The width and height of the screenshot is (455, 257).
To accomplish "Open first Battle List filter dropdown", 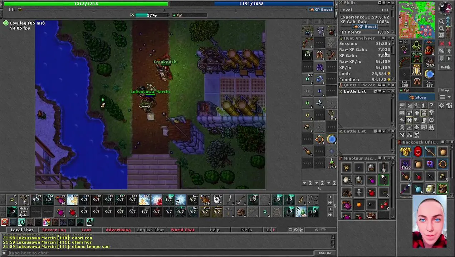I will [x=383, y=91].
